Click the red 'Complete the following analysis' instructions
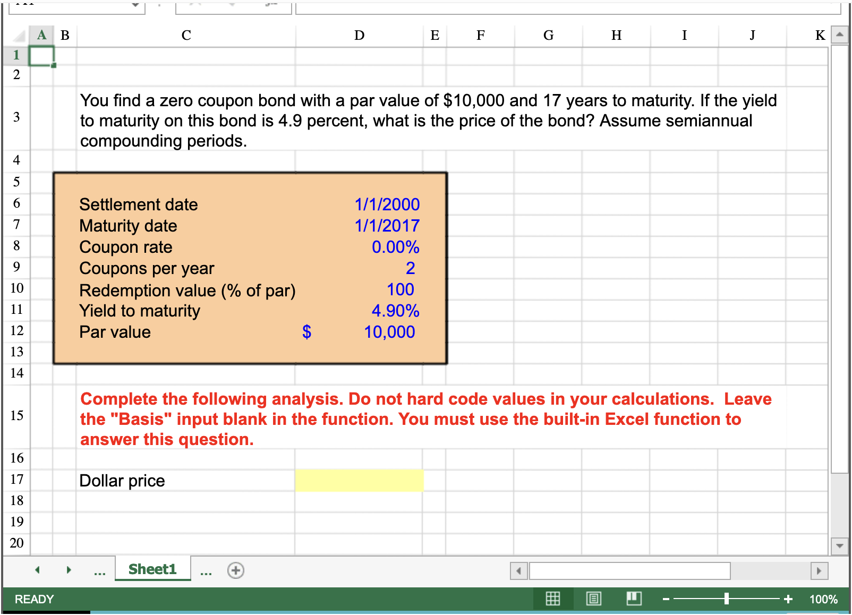The width and height of the screenshot is (852, 615). point(426,419)
